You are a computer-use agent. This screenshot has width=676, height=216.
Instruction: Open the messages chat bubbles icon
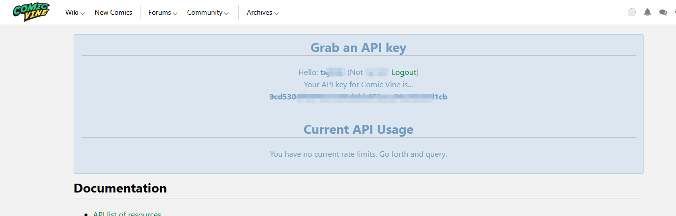(663, 13)
